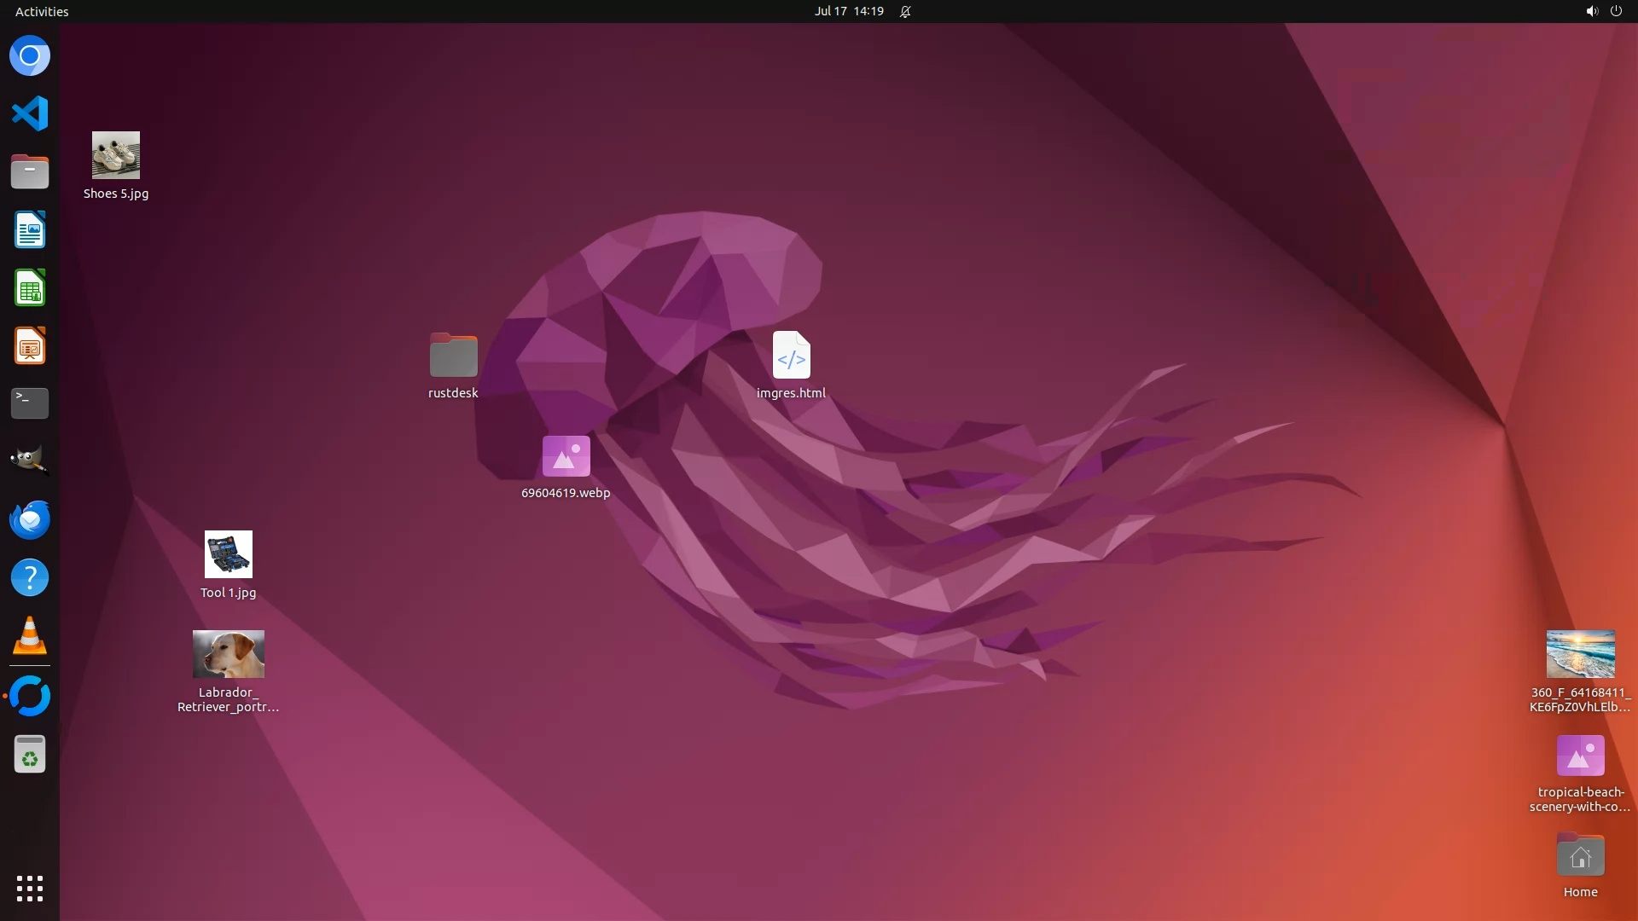The height and width of the screenshot is (921, 1638).
Task: Open system menu via power icon
Action: pyautogui.click(x=1616, y=11)
